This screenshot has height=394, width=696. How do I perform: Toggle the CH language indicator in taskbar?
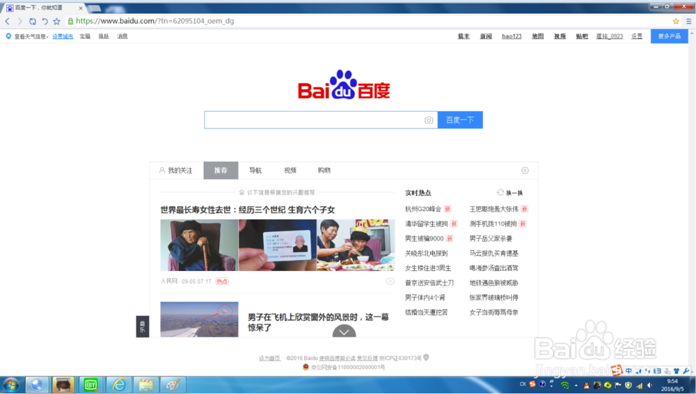(523, 384)
